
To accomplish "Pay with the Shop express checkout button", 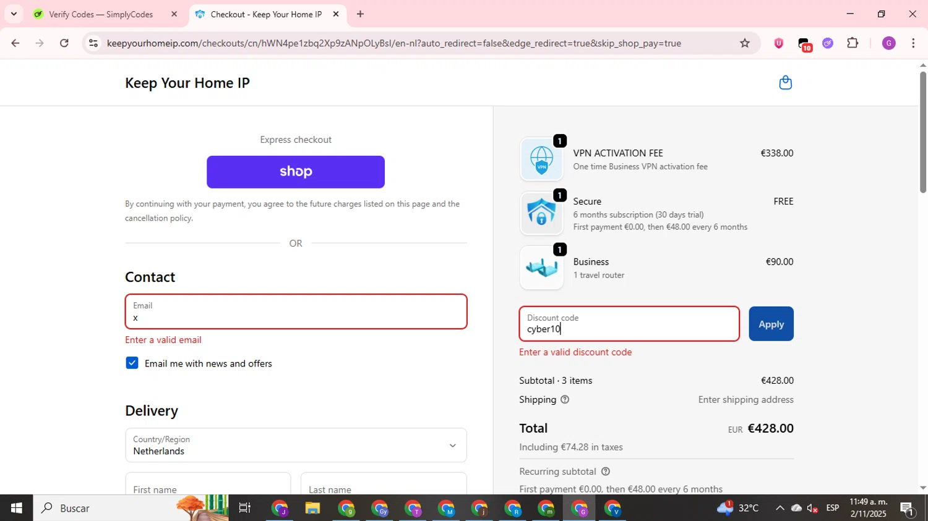I will coord(296,172).
